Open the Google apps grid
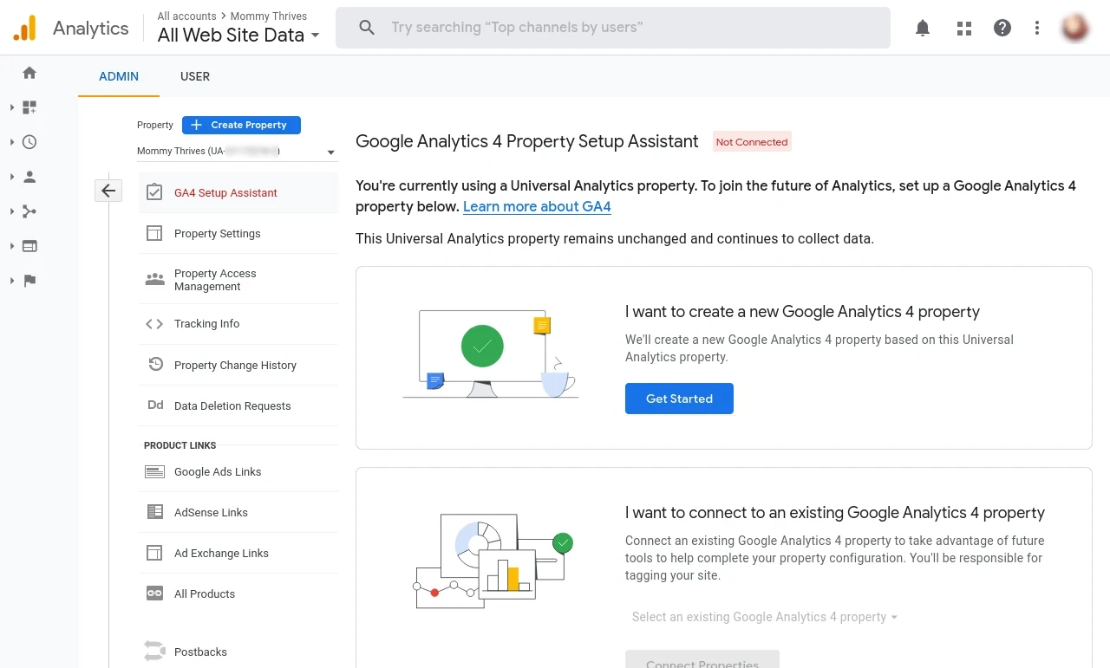 coord(964,28)
